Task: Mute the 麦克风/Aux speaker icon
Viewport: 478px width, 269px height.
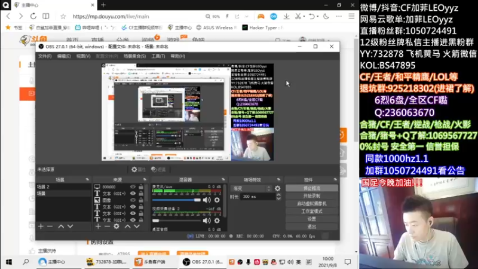Action: 207,200
